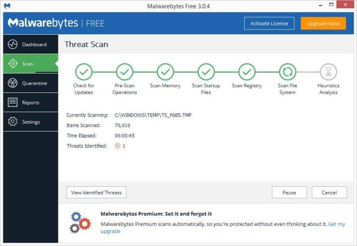
Task: Click the orange Upgrade Now button
Action: 323,23
